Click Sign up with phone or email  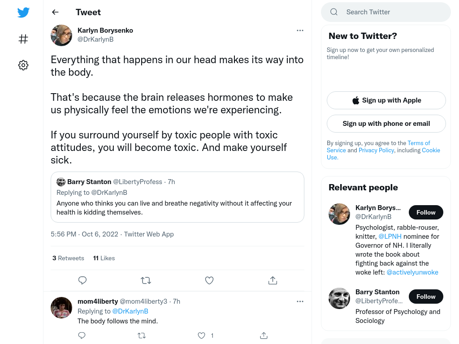click(386, 124)
